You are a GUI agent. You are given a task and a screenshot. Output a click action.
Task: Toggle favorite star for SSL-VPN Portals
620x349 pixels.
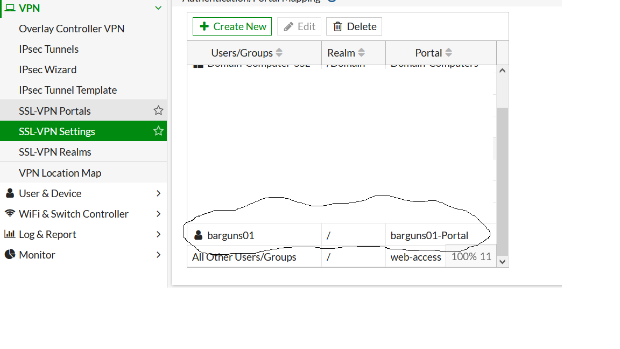(x=158, y=110)
